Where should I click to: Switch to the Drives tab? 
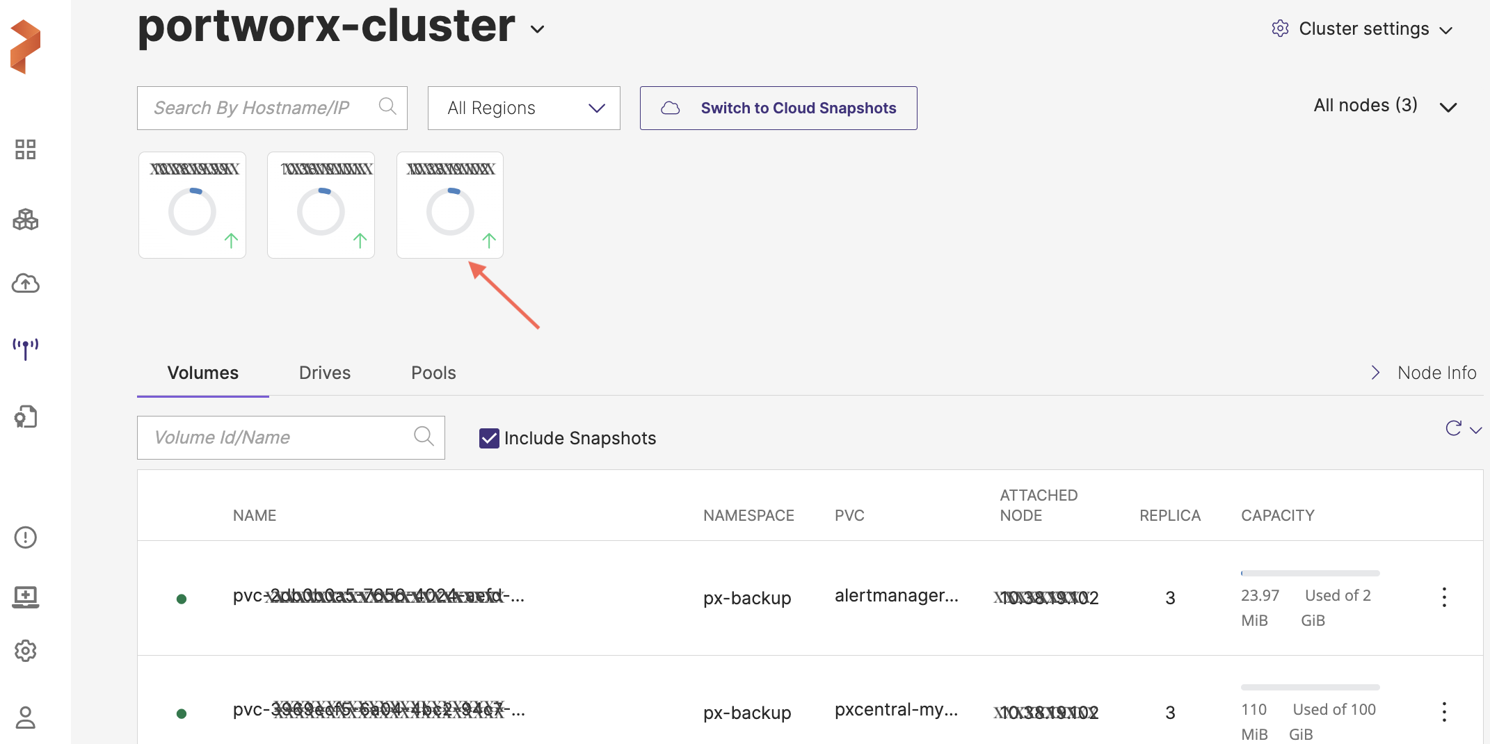click(324, 373)
